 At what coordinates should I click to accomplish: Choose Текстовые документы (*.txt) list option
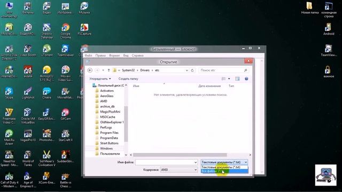224,167
